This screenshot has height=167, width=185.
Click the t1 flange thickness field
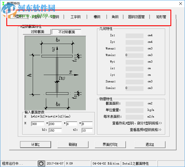[x=87, y=124]
